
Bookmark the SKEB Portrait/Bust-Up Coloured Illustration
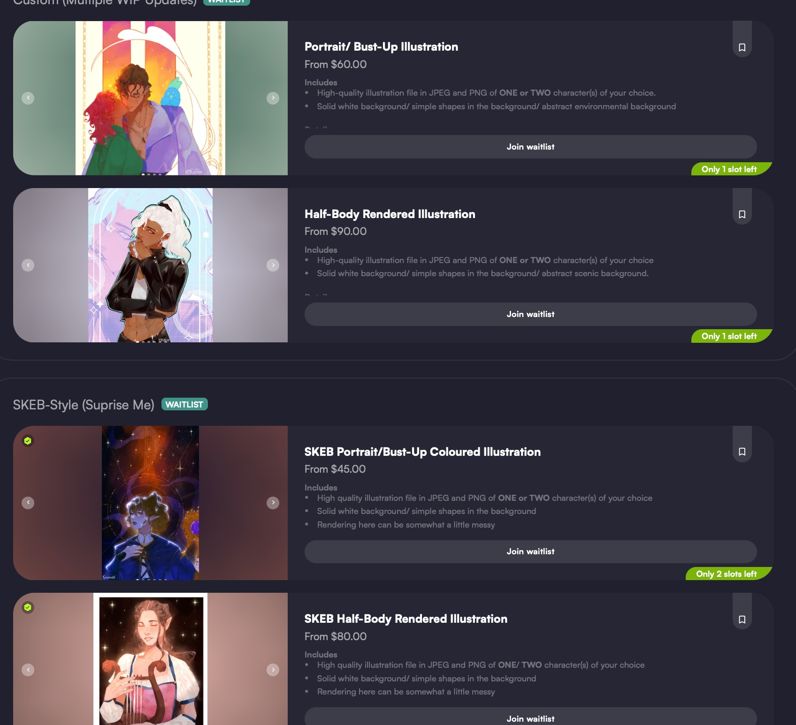[742, 452]
